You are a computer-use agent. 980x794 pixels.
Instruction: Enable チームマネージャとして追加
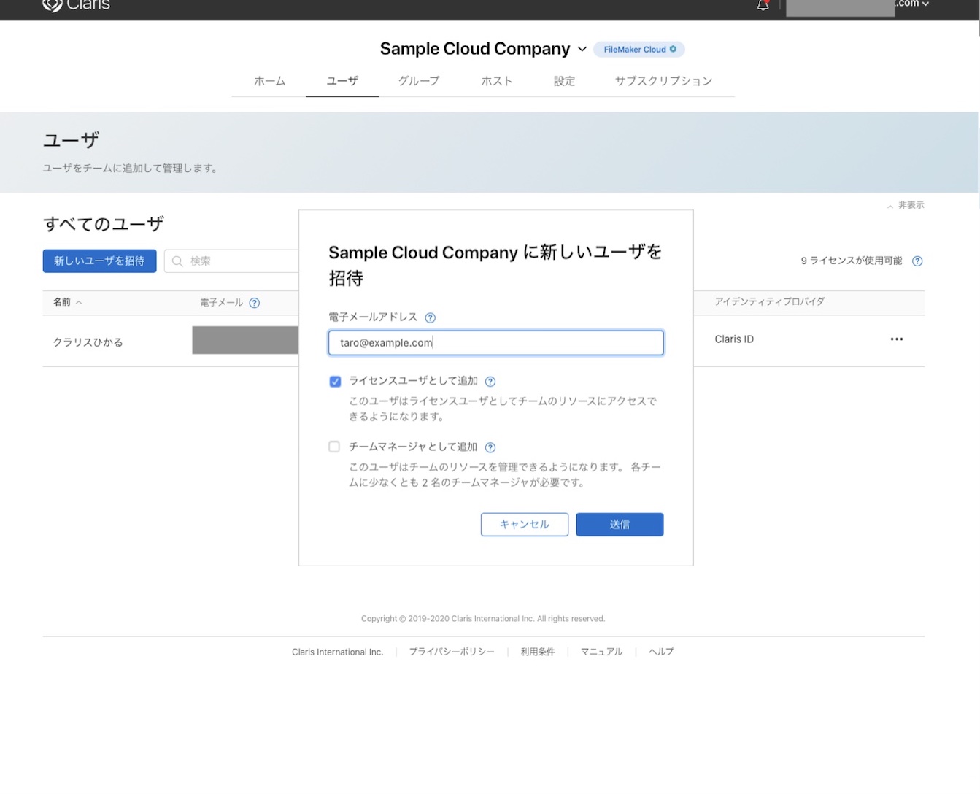333,447
